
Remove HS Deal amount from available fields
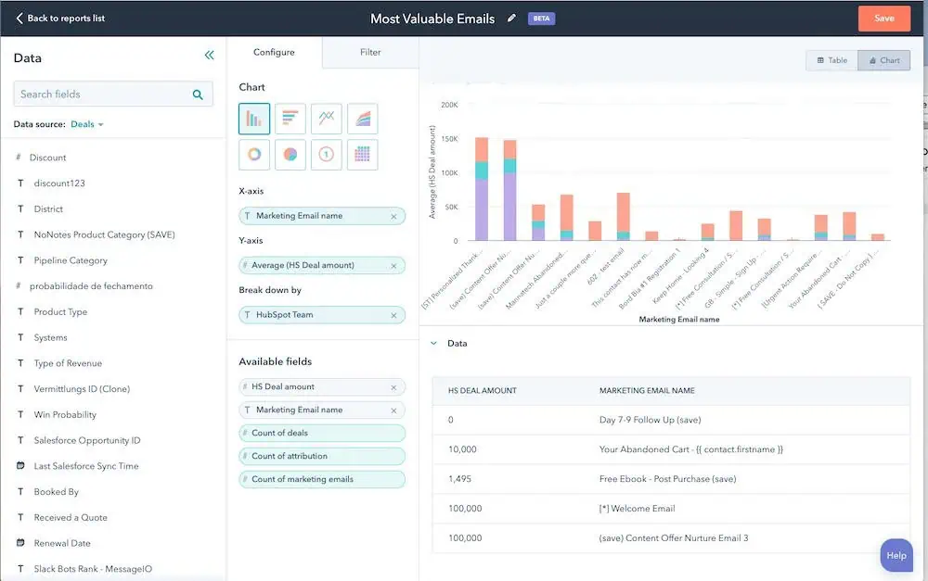(393, 387)
